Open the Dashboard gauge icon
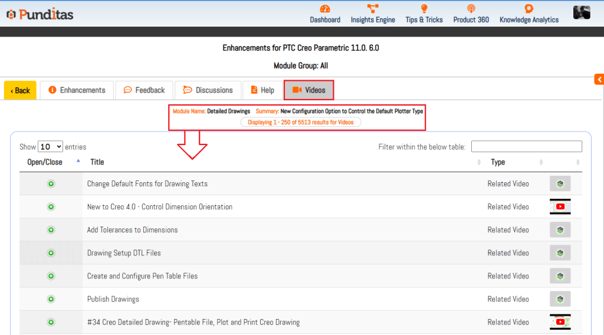Screen dimensions: 604x335 click(x=325, y=9)
